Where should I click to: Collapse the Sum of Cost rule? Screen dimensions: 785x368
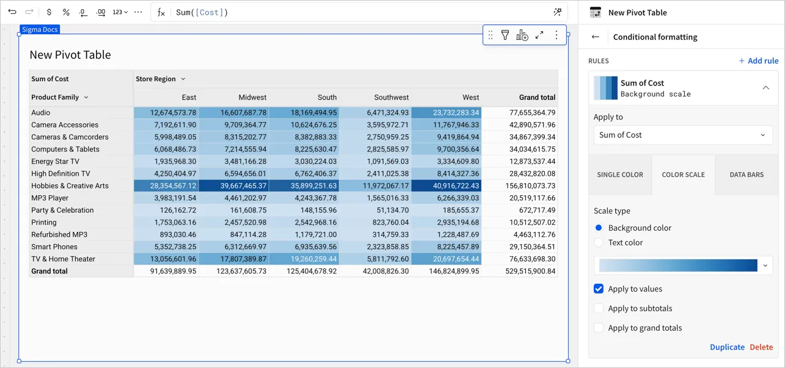765,88
